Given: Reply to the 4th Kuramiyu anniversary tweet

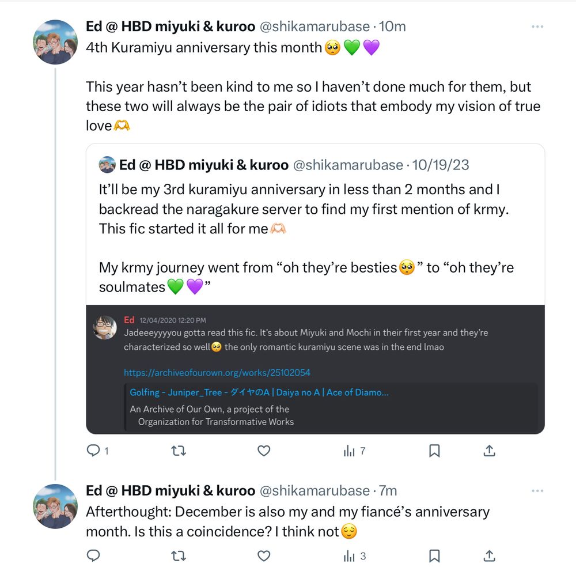Looking at the screenshot, I should (93, 451).
